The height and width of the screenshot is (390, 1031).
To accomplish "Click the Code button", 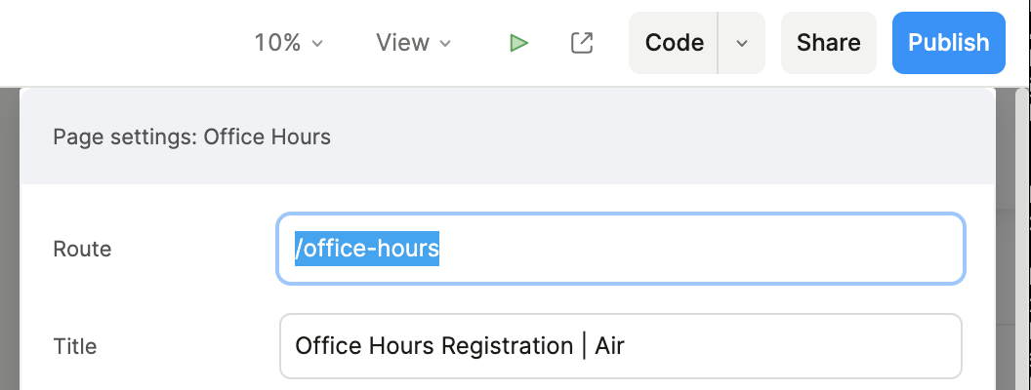I will [x=675, y=43].
